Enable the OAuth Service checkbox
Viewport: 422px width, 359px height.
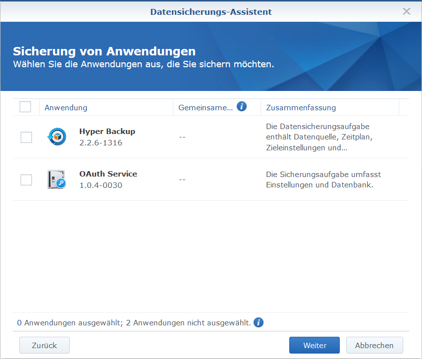click(26, 180)
